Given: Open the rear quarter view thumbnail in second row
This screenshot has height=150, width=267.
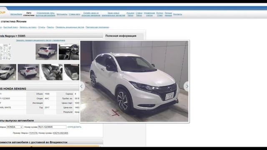Looking at the screenshot, I should tap(28, 72).
